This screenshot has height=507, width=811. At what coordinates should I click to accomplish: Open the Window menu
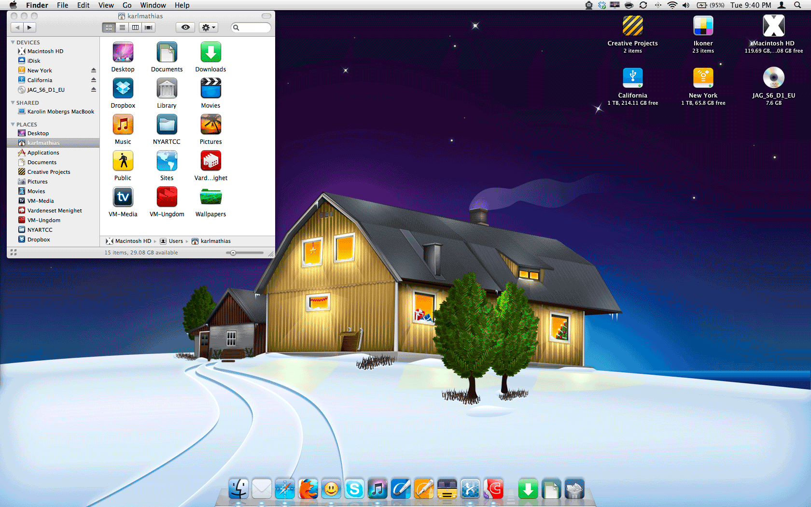[153, 5]
